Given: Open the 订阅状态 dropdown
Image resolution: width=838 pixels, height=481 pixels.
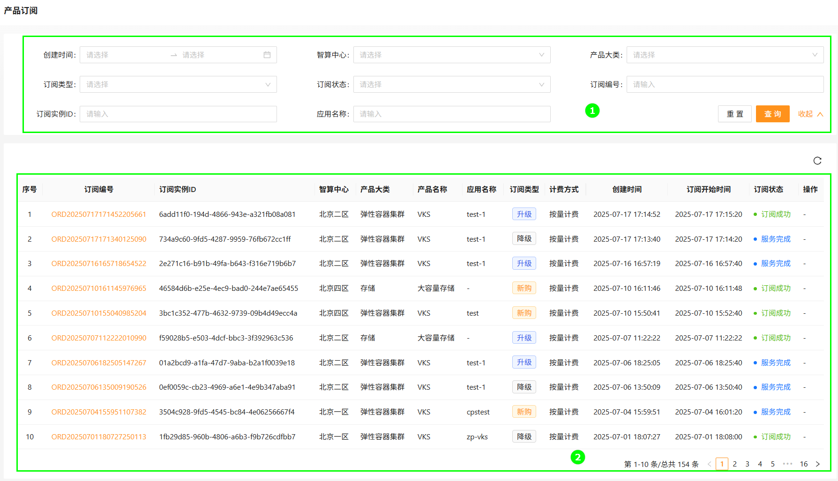Looking at the screenshot, I should coord(452,84).
